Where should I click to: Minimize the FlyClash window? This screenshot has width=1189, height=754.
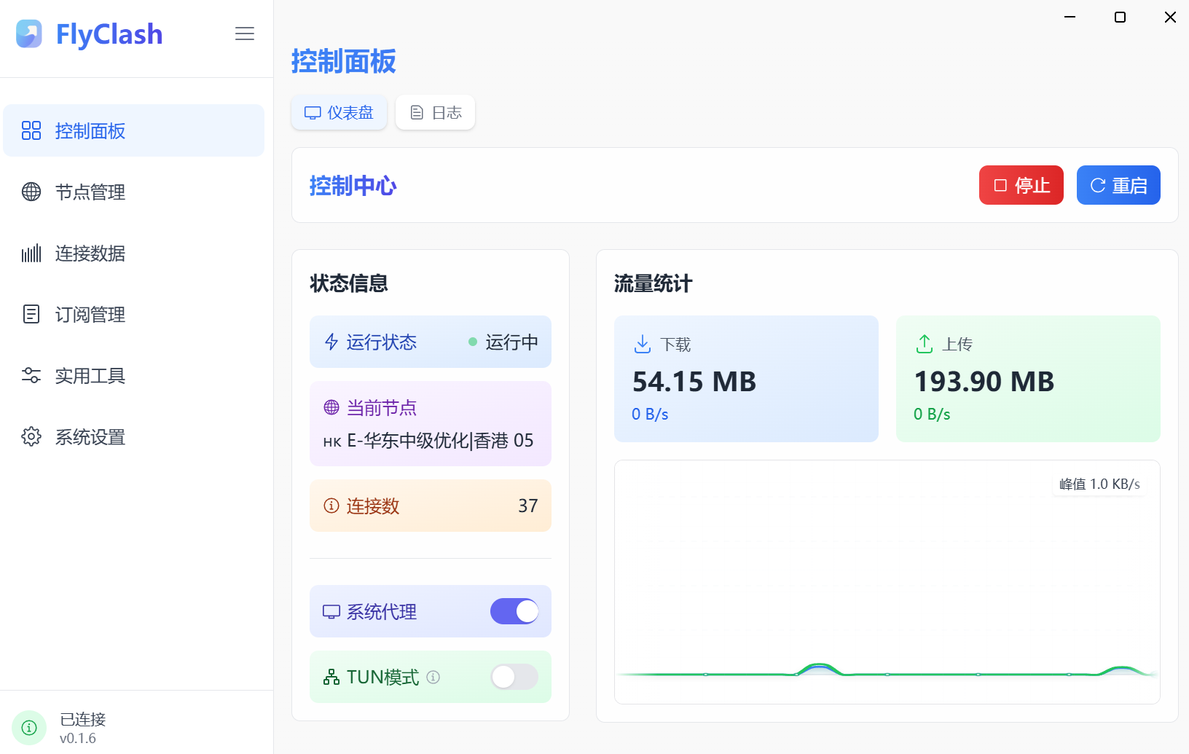[1070, 17]
